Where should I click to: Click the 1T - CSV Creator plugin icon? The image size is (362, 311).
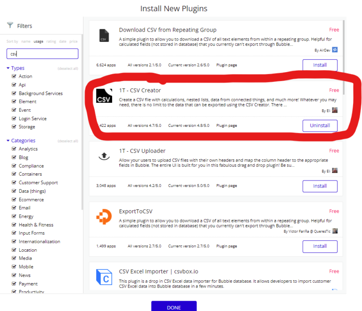point(104,95)
